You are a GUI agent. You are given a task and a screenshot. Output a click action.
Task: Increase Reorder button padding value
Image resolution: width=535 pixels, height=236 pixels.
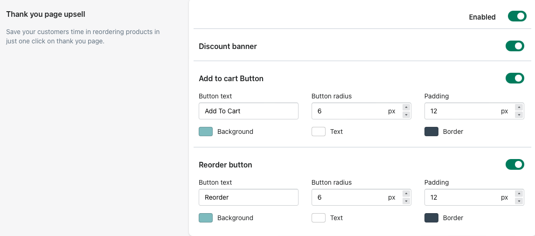519,194
